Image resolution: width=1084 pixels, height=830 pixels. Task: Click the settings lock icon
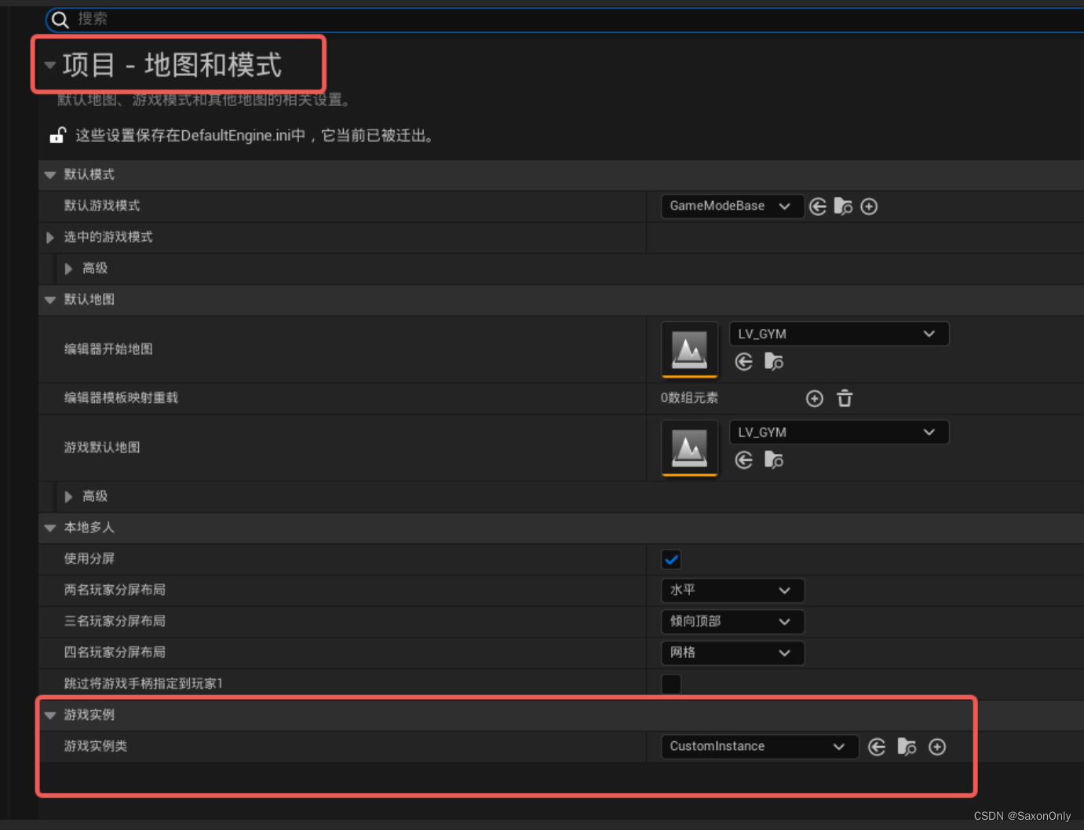pos(57,134)
